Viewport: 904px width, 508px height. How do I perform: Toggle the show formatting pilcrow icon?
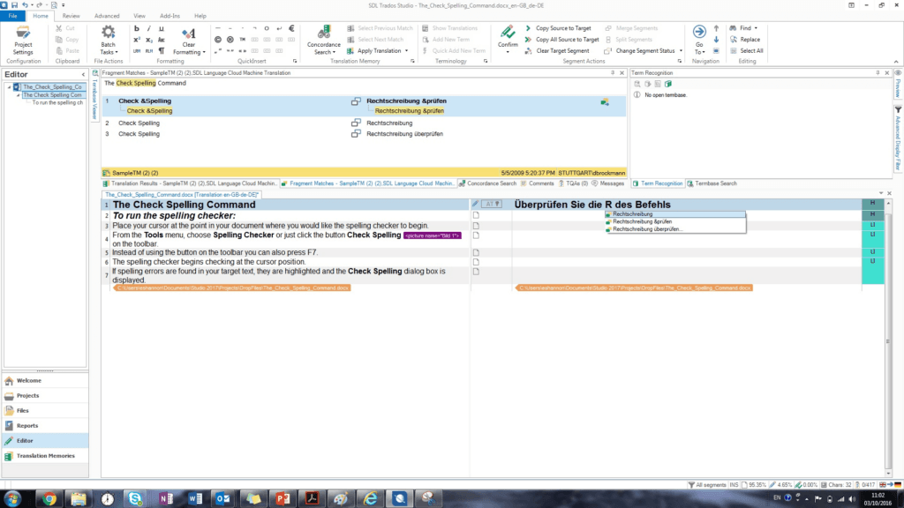[161, 51]
